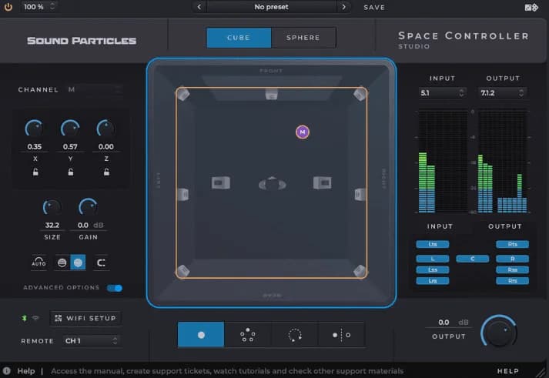Click the front center speaker icon

272,94
